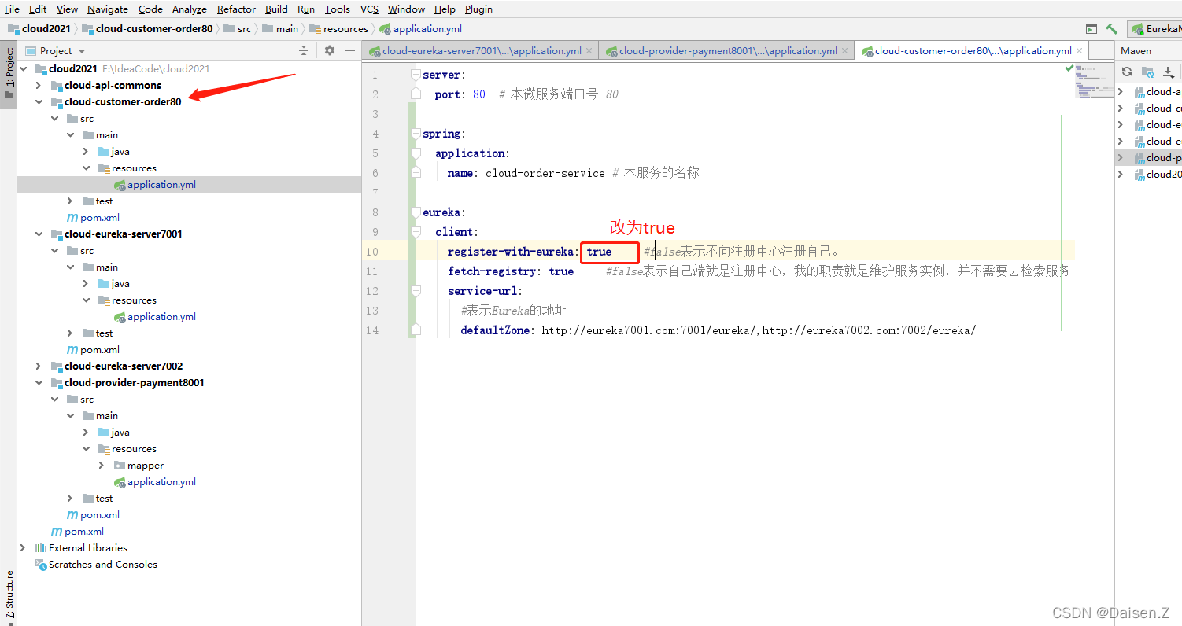
Task: Click the Maven tool window title
Action: point(1136,50)
